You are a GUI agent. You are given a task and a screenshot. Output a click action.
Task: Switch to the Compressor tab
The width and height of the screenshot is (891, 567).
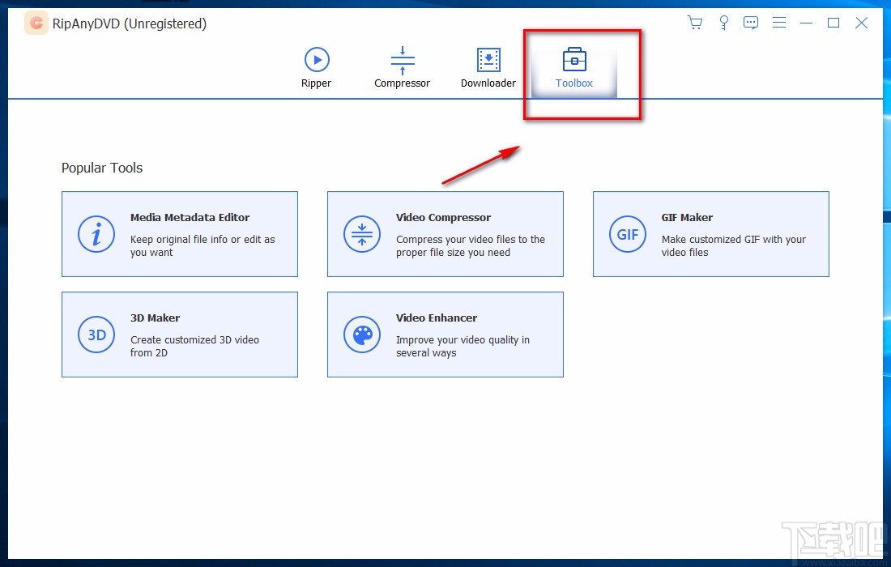tap(403, 67)
